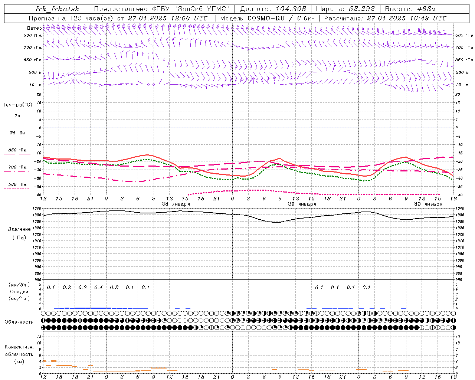Click the '30 января' date label
475x380 pixels.
click(428, 204)
